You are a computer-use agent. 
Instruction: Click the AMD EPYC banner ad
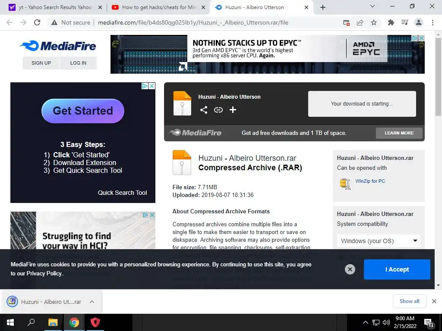pyautogui.click(x=267, y=54)
